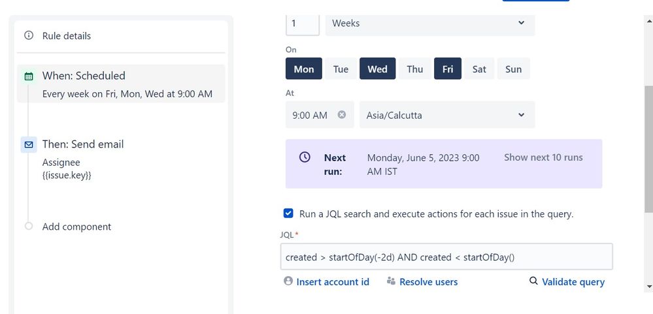Clear the 9:00 AM time value
Image resolution: width=653 pixels, height=314 pixels.
tap(341, 115)
